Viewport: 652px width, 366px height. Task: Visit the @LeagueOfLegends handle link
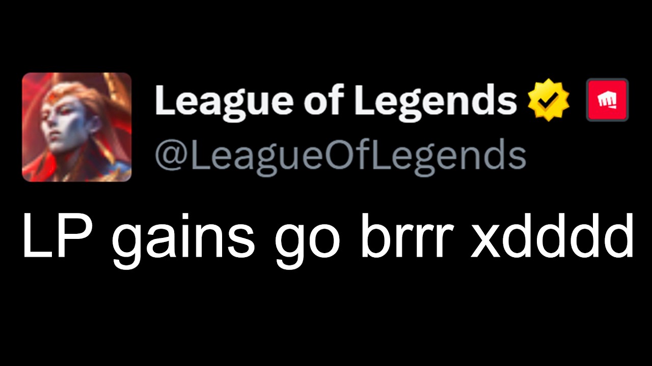tap(340, 155)
